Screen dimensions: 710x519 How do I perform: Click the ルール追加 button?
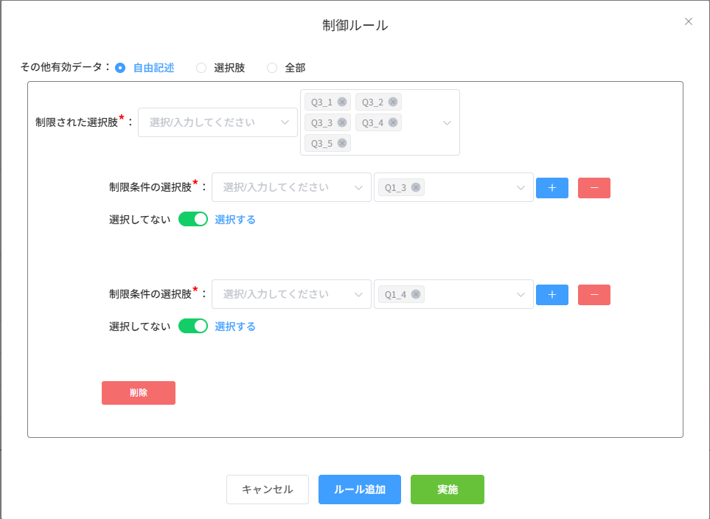click(x=359, y=490)
